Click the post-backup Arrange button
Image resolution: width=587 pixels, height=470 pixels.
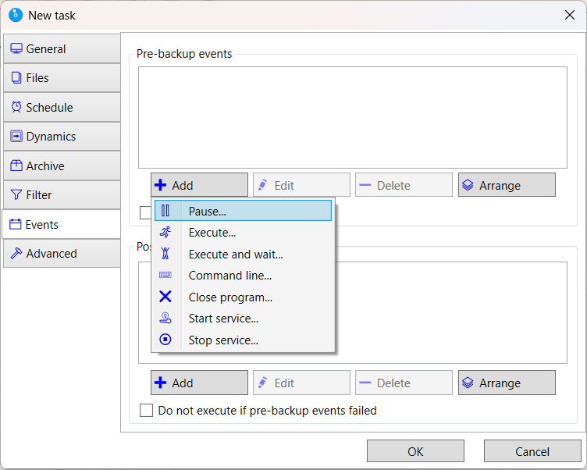(507, 383)
